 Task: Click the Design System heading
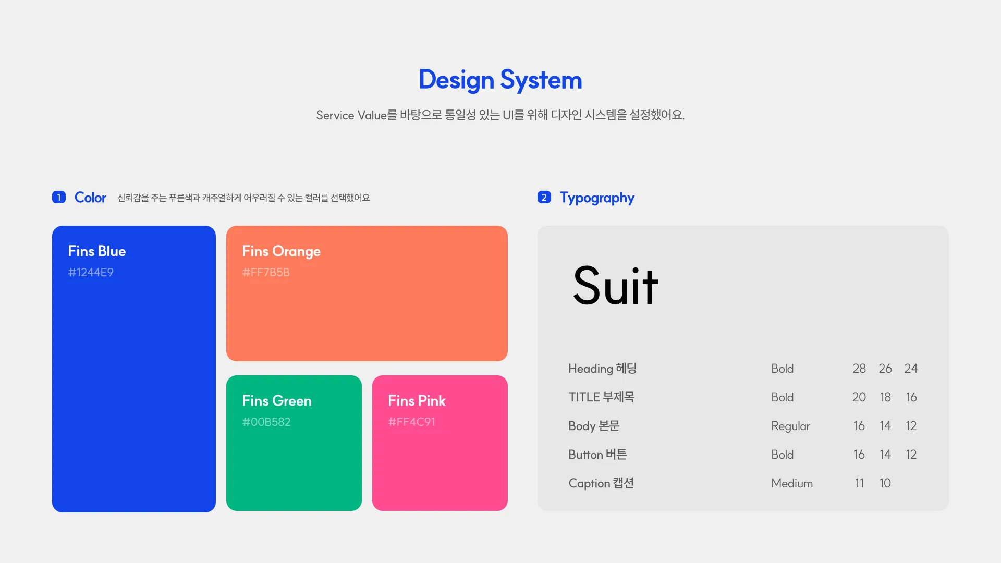(x=500, y=80)
